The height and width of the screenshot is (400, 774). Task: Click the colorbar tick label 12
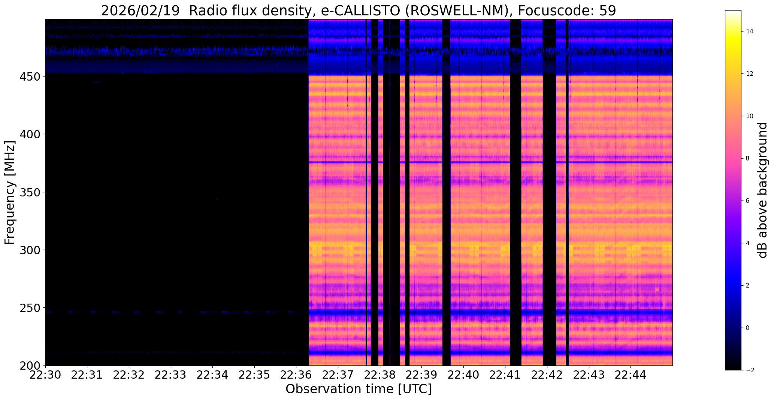pyautogui.click(x=749, y=74)
